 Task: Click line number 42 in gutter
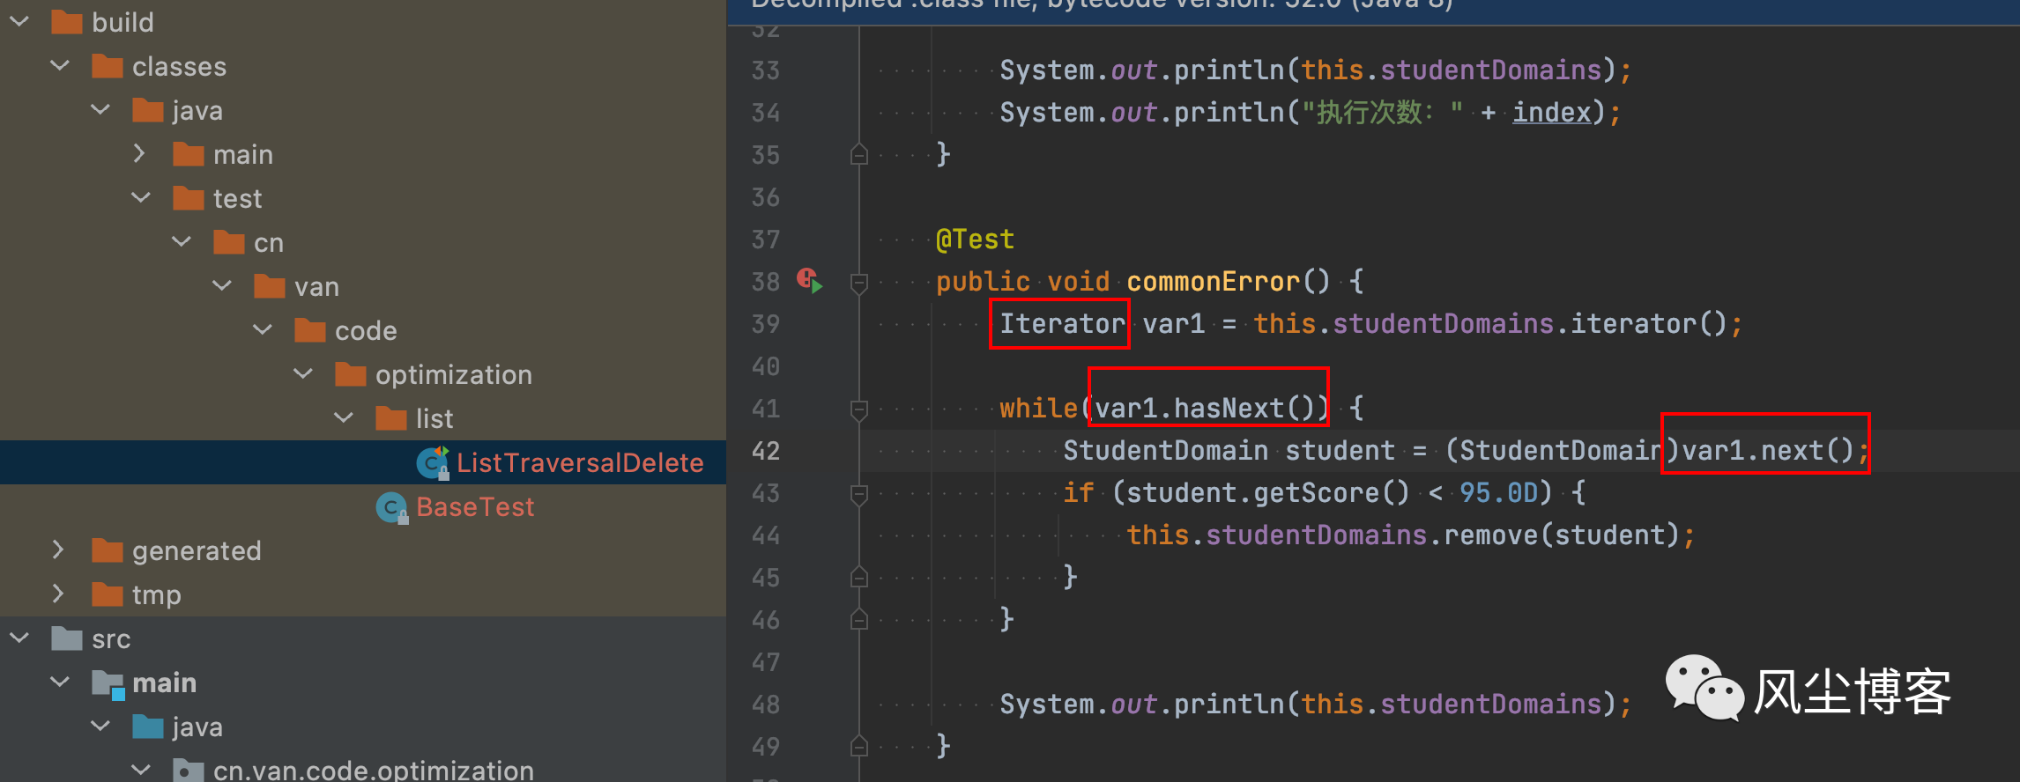pyautogui.click(x=766, y=451)
